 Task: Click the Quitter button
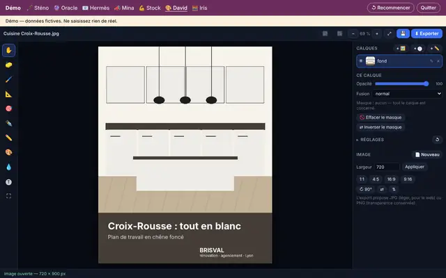429,8
